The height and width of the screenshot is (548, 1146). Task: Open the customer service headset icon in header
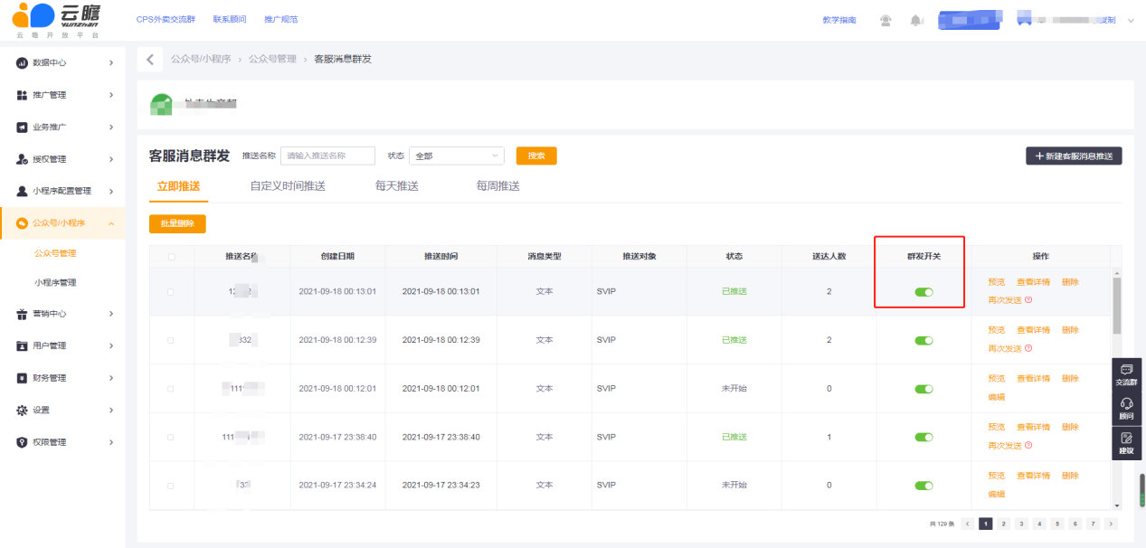[886, 20]
